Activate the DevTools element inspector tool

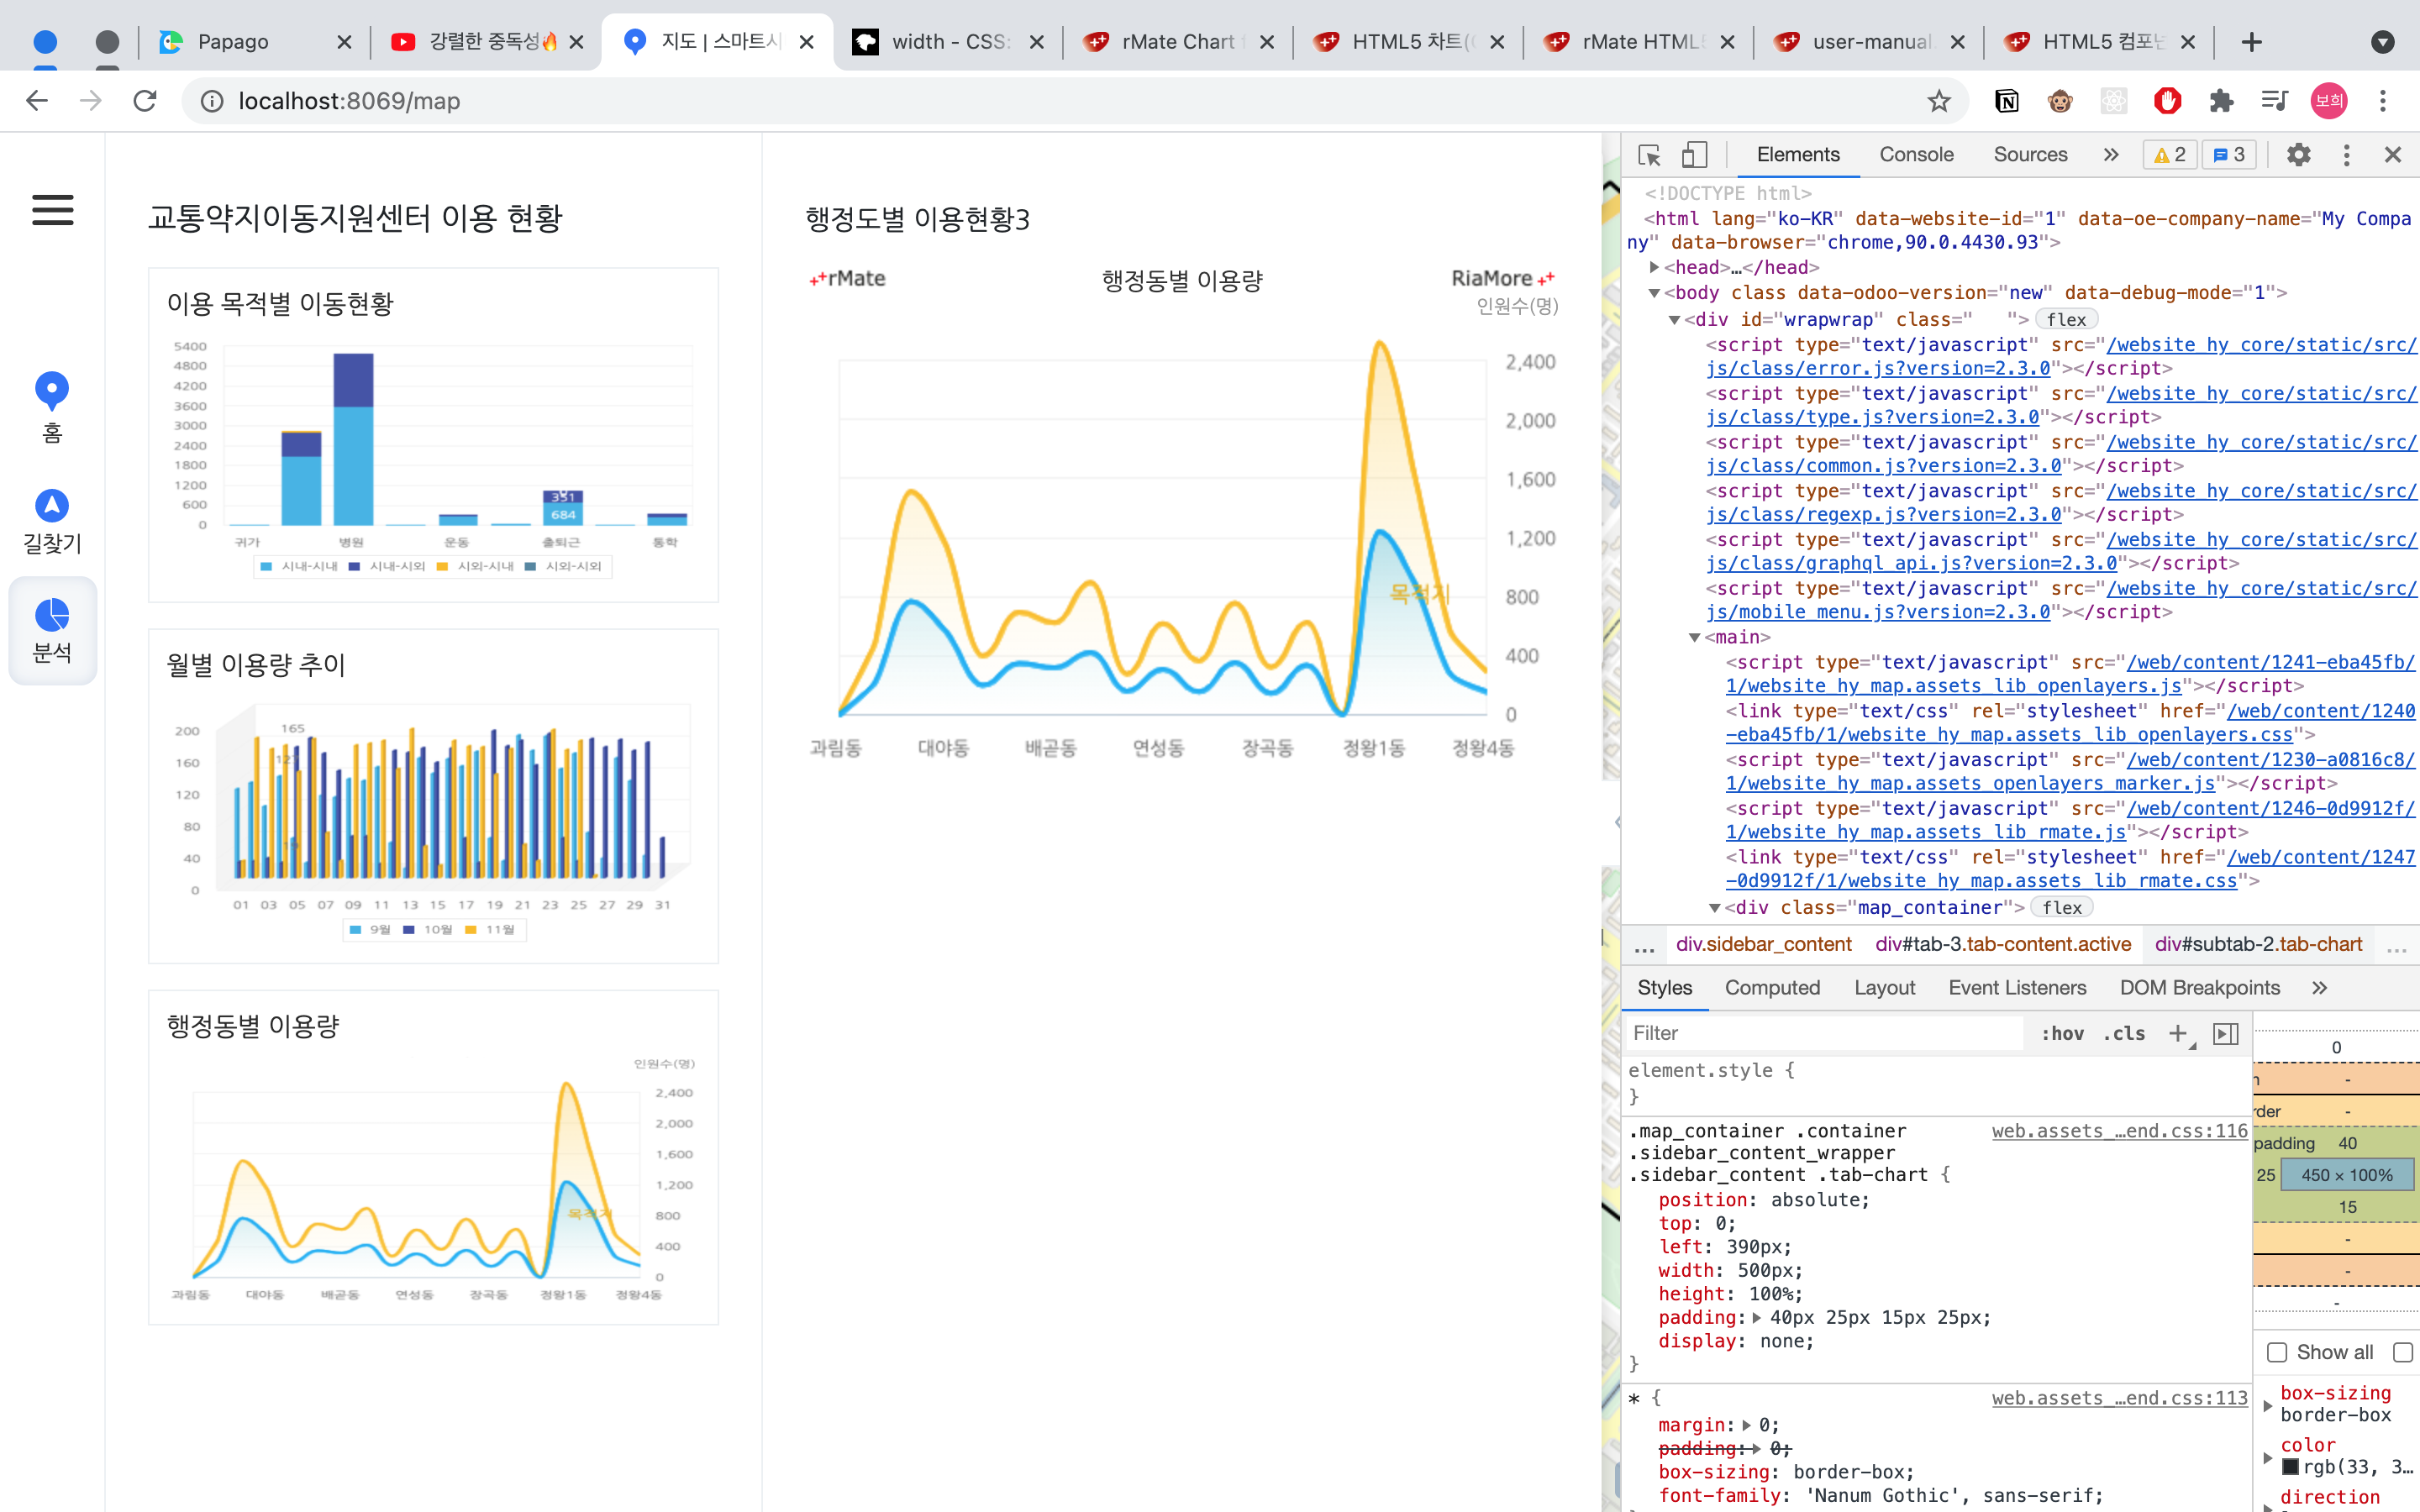tap(1650, 155)
